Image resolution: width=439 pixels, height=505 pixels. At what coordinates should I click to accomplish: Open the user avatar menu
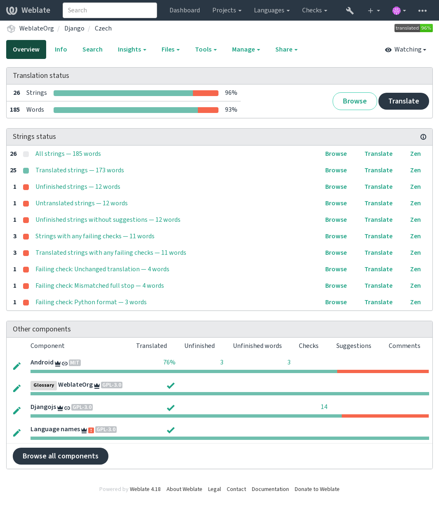click(399, 10)
